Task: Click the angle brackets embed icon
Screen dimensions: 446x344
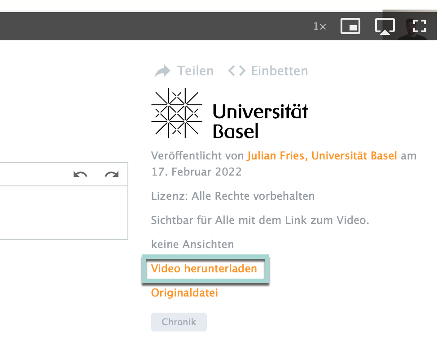Action: coord(236,71)
